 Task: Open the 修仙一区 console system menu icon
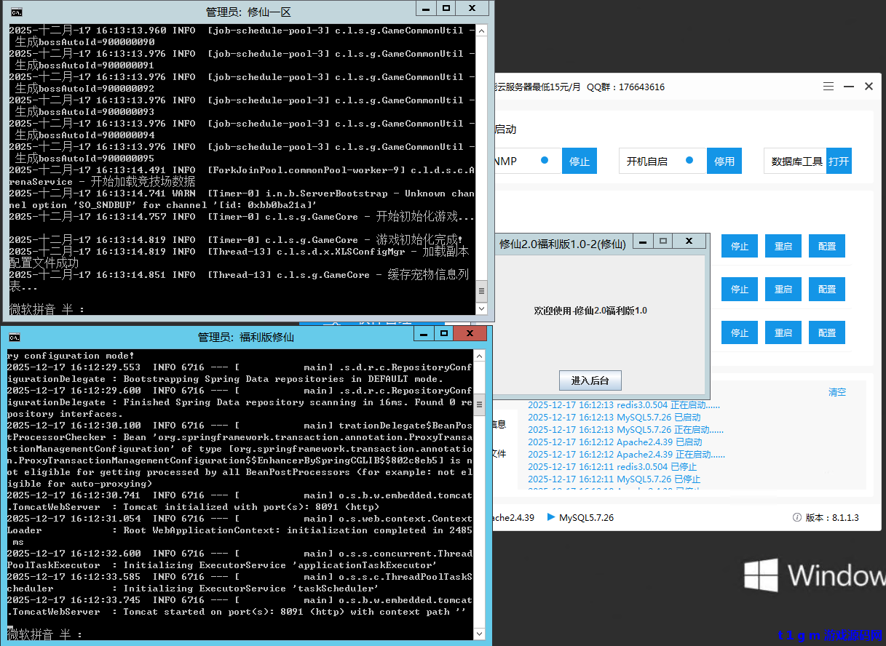click(x=16, y=12)
